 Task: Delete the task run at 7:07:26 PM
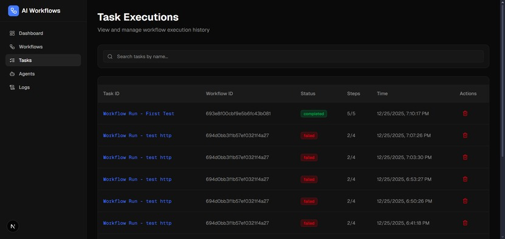tap(465, 135)
